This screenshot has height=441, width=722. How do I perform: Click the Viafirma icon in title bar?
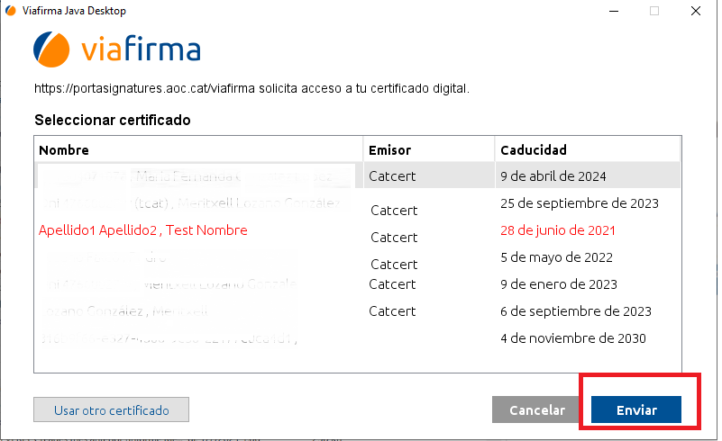point(10,11)
